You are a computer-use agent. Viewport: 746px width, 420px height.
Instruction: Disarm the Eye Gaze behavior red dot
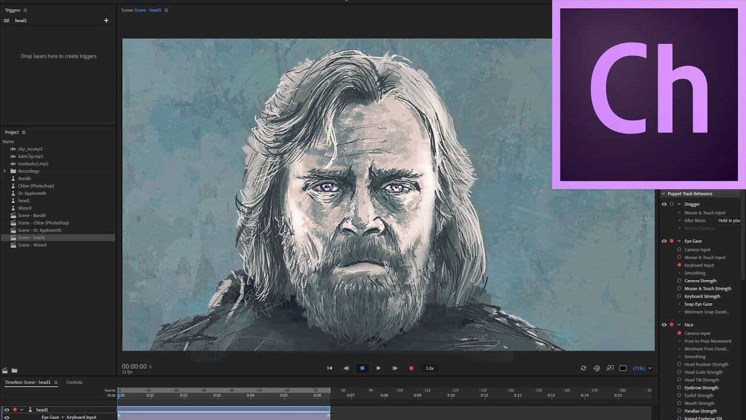[x=671, y=241]
